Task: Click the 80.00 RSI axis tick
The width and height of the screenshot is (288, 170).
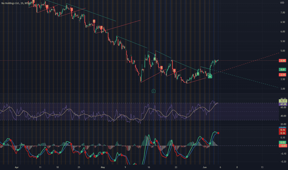Action: point(283,99)
